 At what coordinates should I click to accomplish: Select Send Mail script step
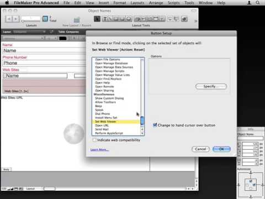pos(102,129)
